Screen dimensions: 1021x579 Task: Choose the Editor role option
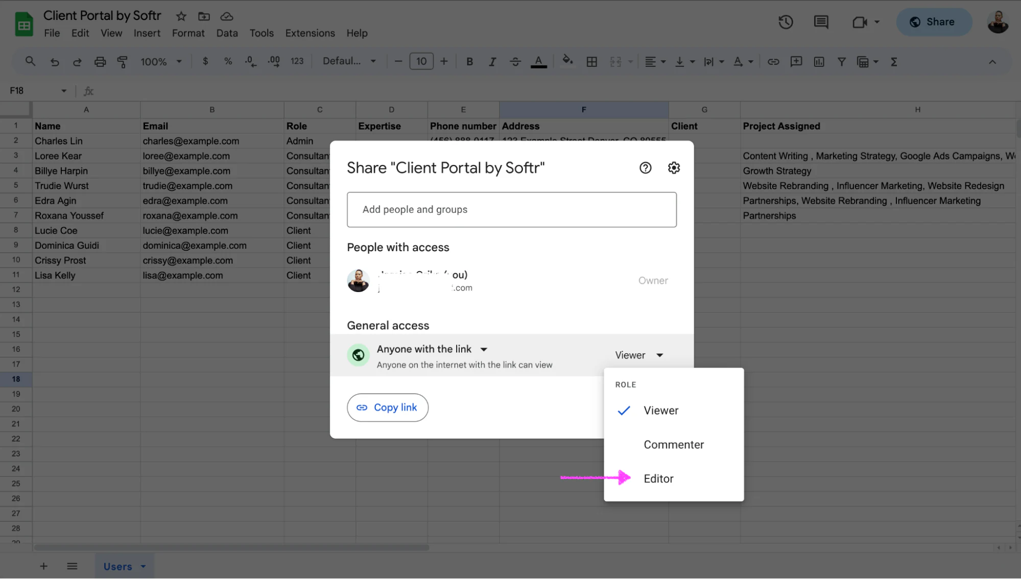click(x=674, y=479)
